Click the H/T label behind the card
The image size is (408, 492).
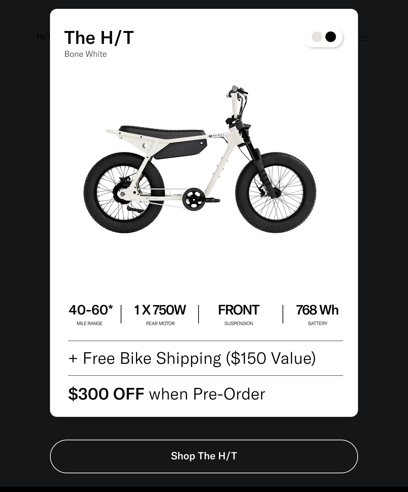coord(44,37)
